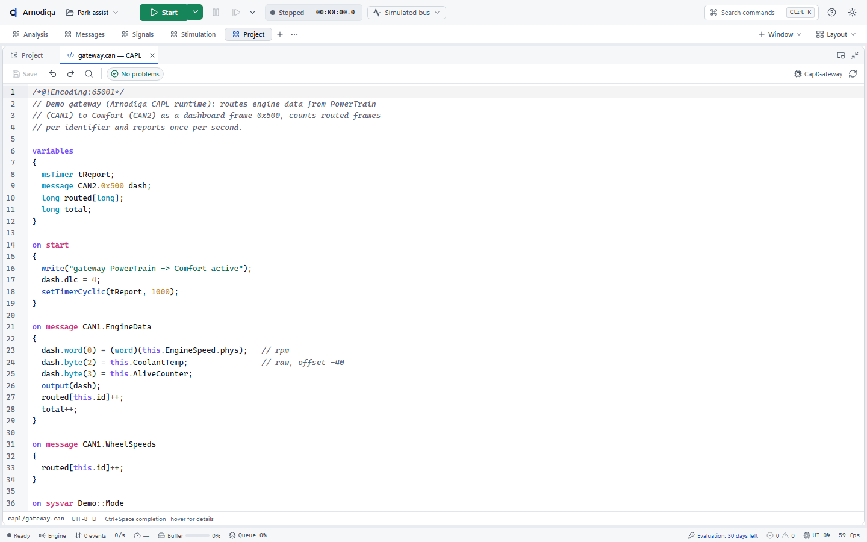867x542 pixels.
Task: Pop out the editor panel icon
Action: point(841,55)
